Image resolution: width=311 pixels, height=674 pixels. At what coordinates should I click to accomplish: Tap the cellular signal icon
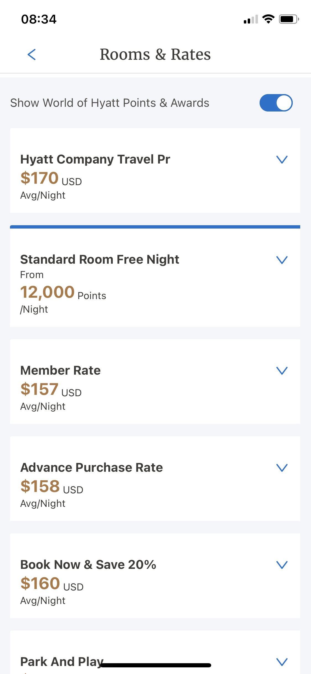pos(251,19)
